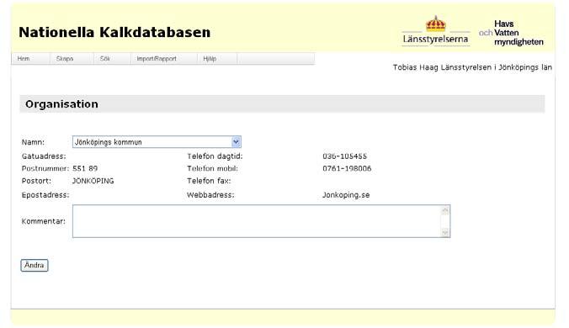569x328 pixels.
Task: Open the Import/Rapport menu
Action: [x=157, y=58]
